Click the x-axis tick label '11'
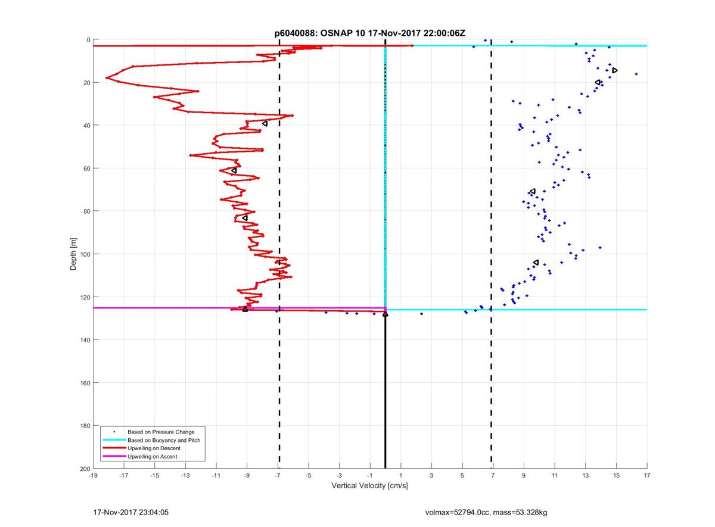 tap(555, 475)
